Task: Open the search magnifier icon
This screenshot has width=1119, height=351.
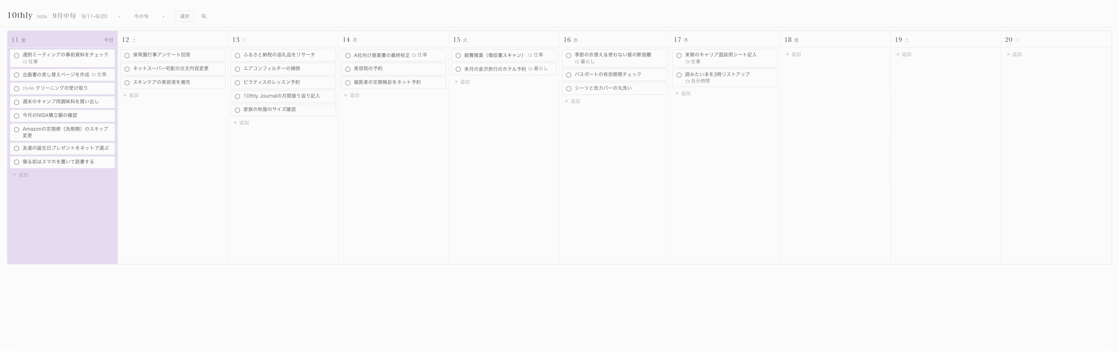Action: tap(204, 17)
